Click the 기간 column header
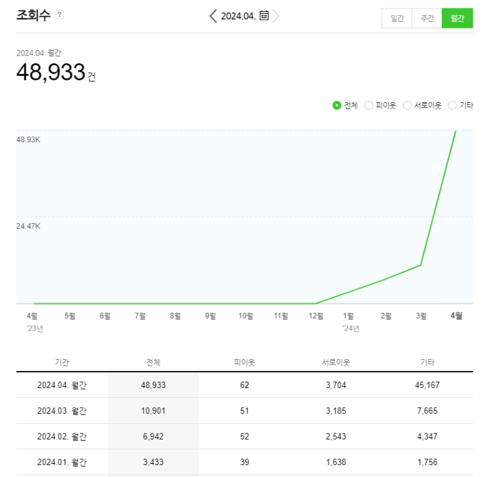Viewport: 490px width, 477px height. [62, 362]
